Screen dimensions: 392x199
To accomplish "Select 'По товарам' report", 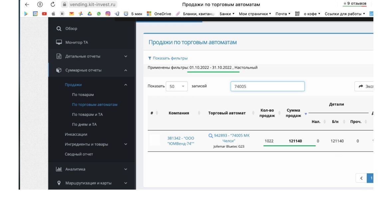I will point(83,95).
